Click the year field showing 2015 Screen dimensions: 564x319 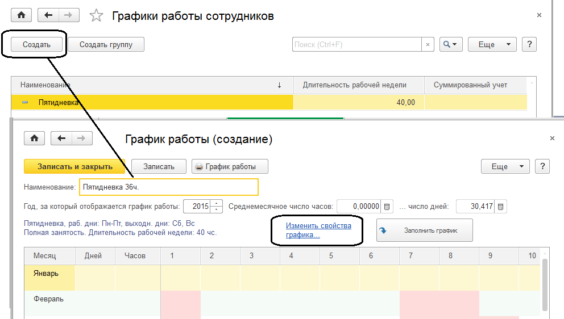click(x=197, y=207)
